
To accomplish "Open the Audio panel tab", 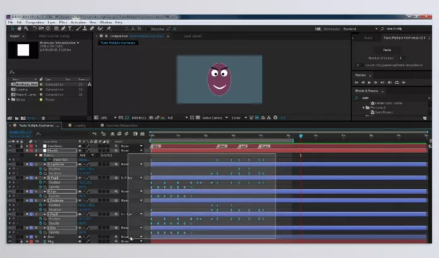I will pyautogui.click(x=368, y=38).
